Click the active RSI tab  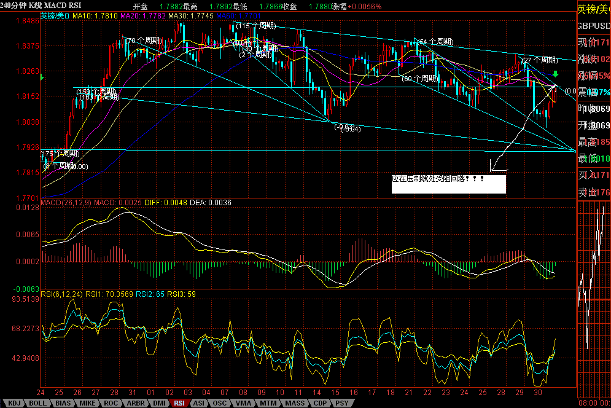click(x=179, y=403)
